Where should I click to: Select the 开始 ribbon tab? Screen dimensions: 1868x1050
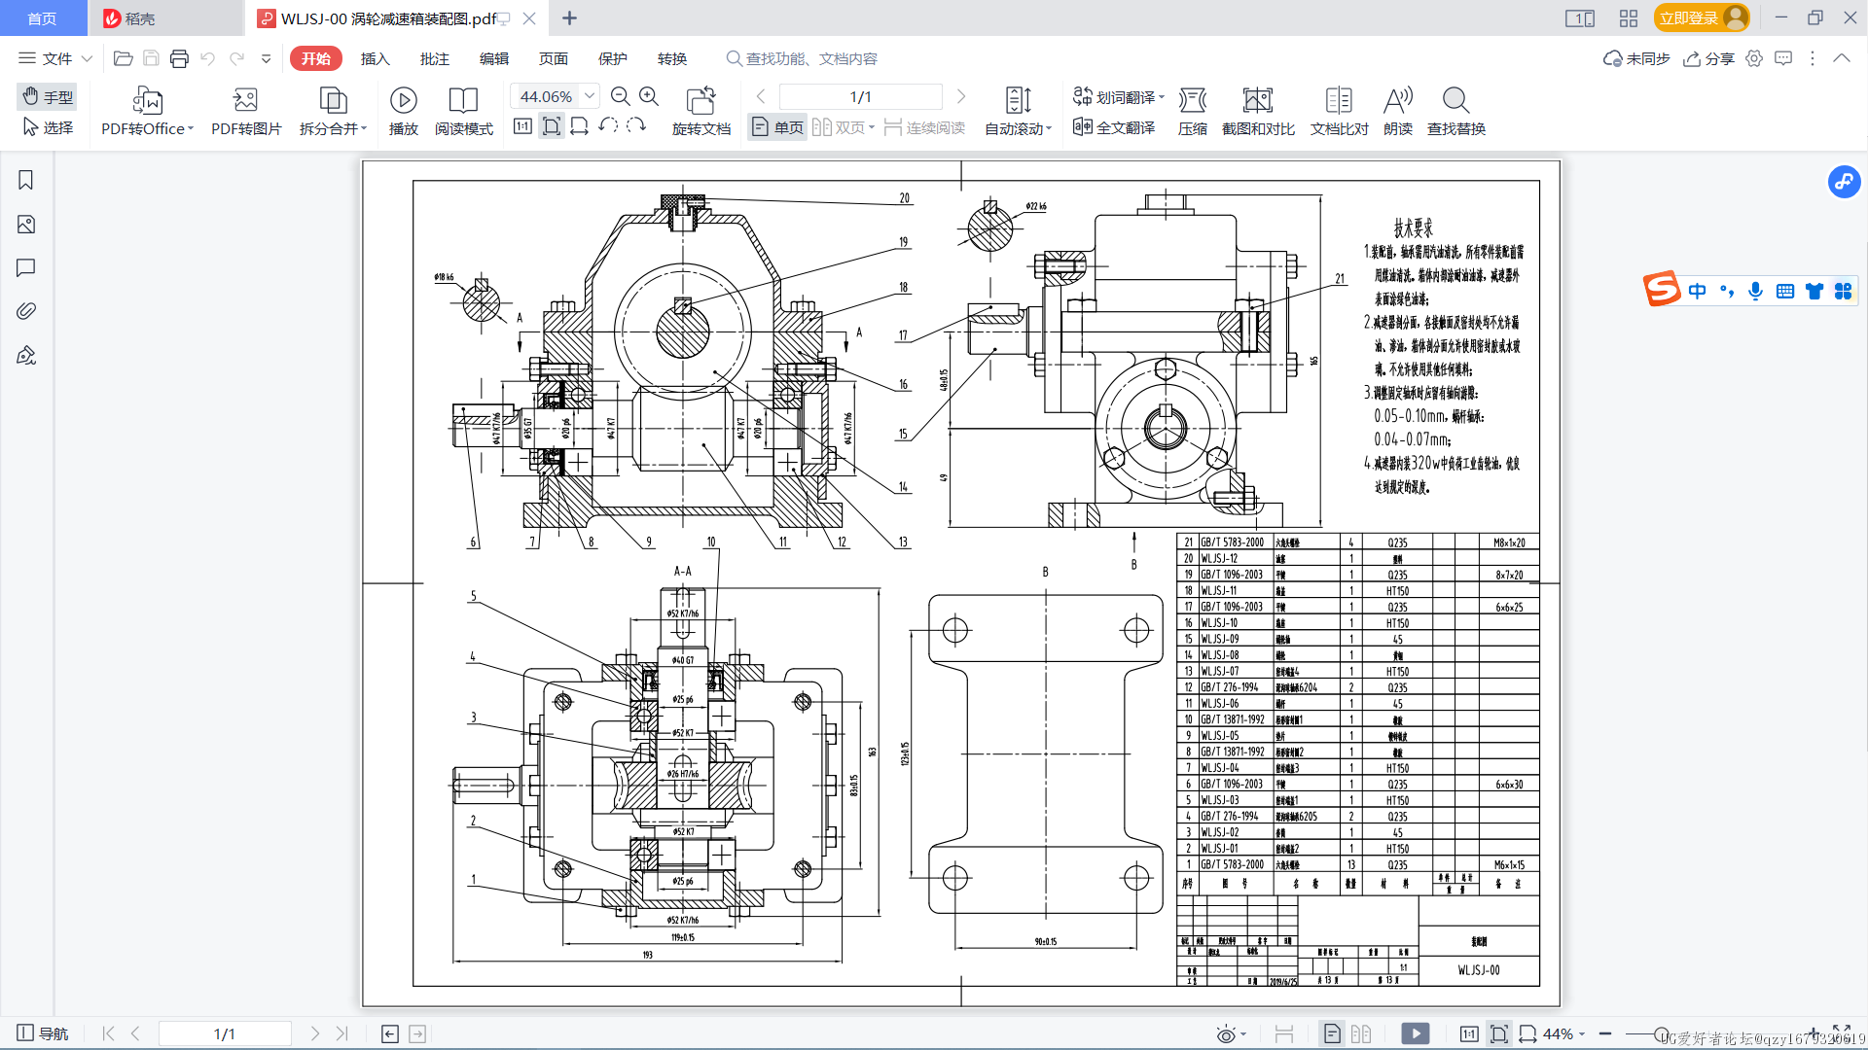coord(315,58)
